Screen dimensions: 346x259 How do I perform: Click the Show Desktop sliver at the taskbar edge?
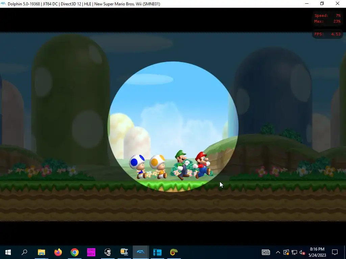[x=345, y=252]
